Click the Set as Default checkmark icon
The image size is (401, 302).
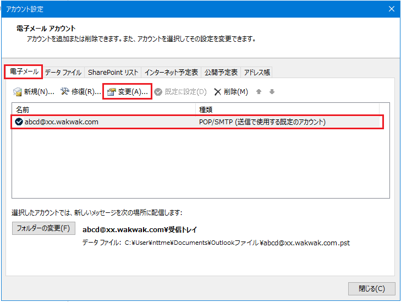158,92
